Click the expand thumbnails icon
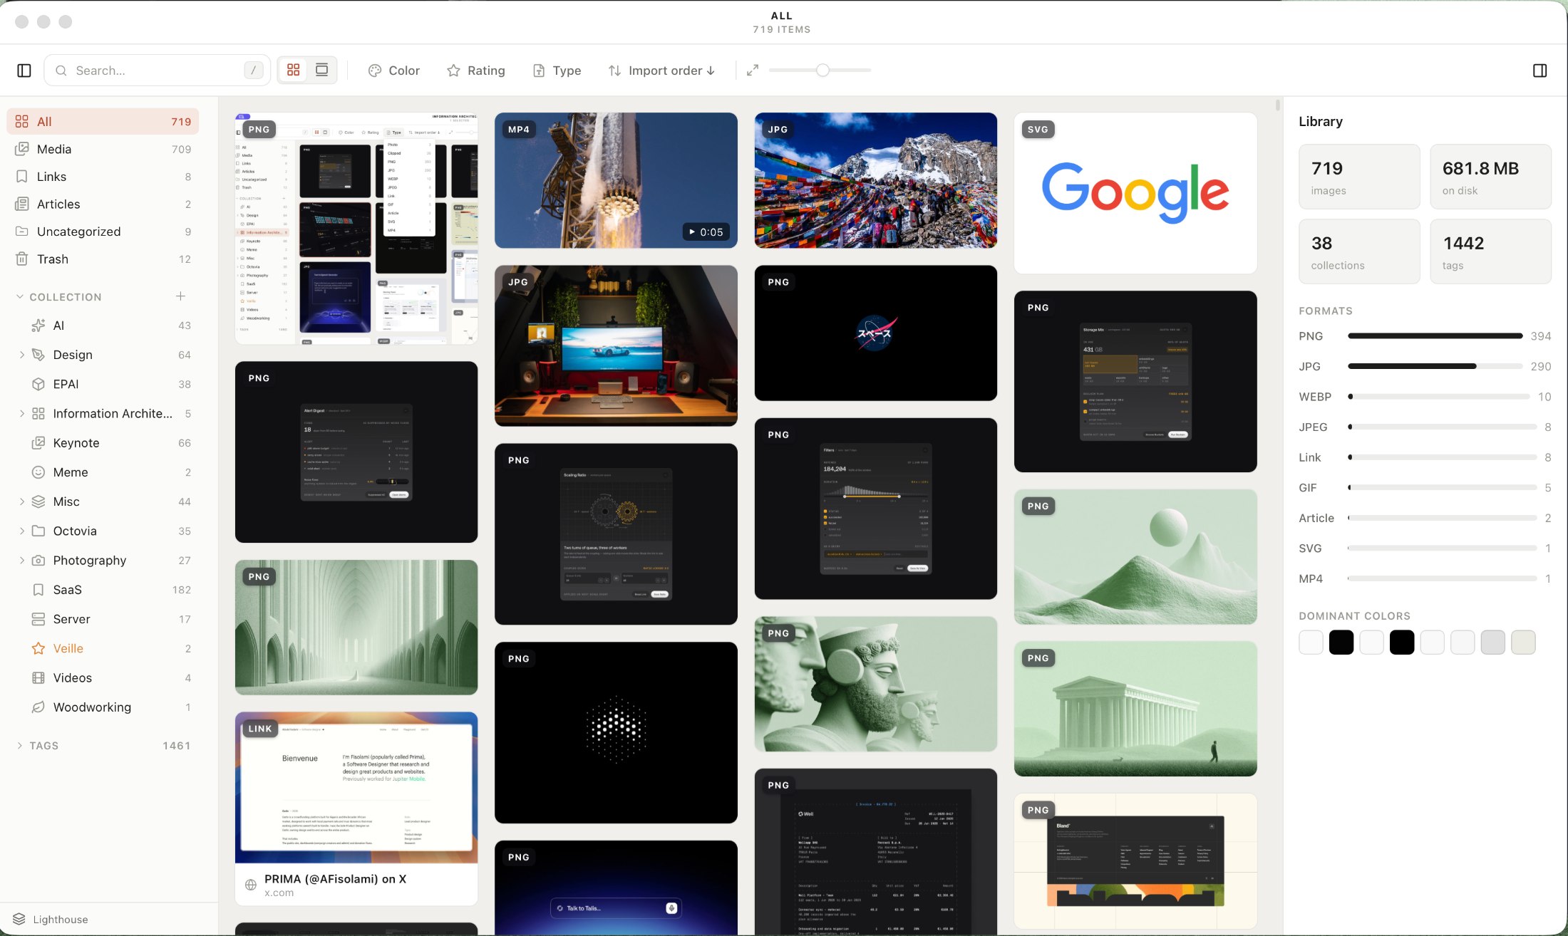Screen dimensions: 1568x936 (753, 71)
